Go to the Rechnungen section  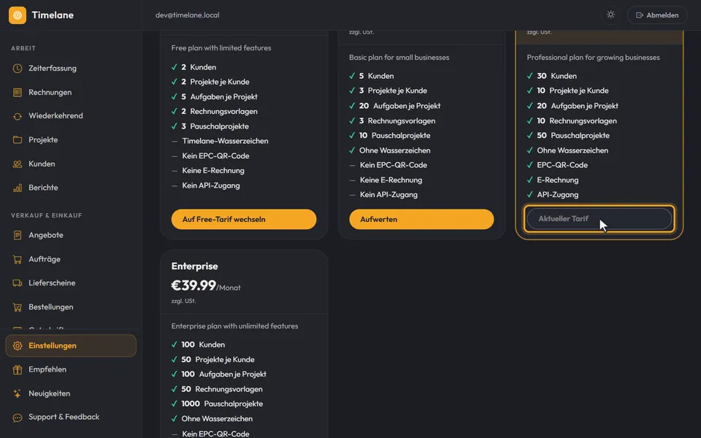pyautogui.click(x=71, y=93)
